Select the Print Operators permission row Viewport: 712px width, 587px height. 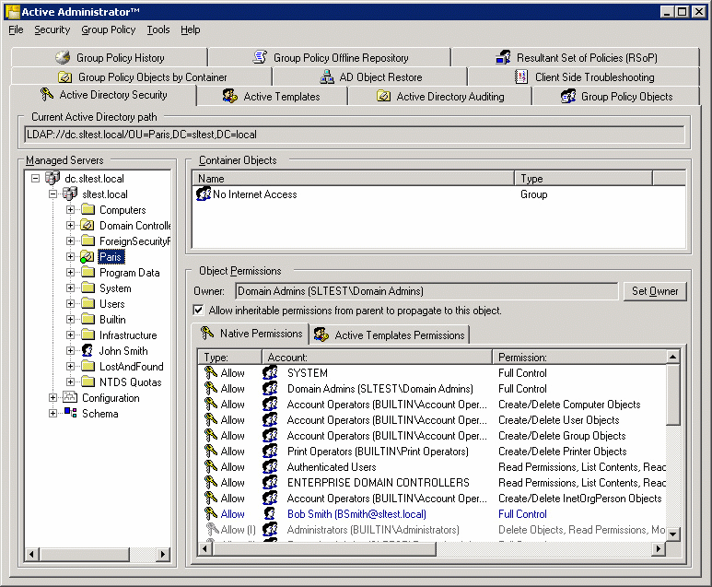pos(432,452)
